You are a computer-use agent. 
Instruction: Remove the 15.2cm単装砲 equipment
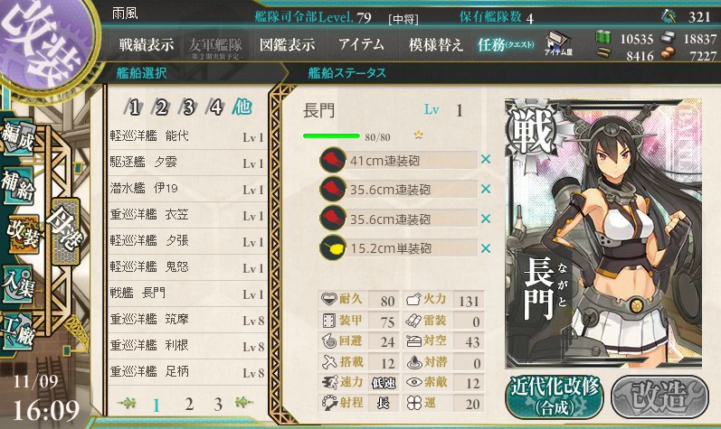(486, 248)
